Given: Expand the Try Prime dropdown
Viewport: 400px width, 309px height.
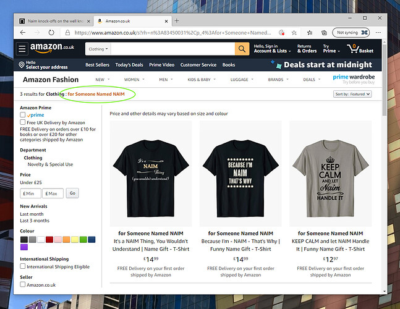Looking at the screenshot, I should click(x=331, y=48).
